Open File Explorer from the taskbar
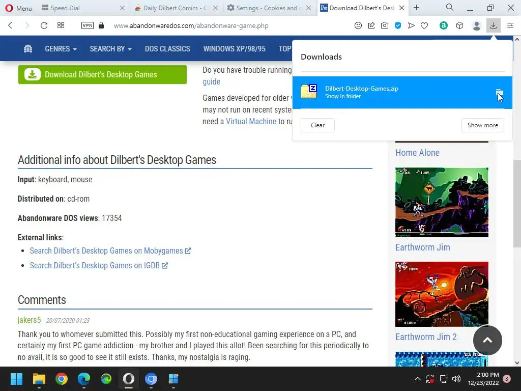 point(39,379)
